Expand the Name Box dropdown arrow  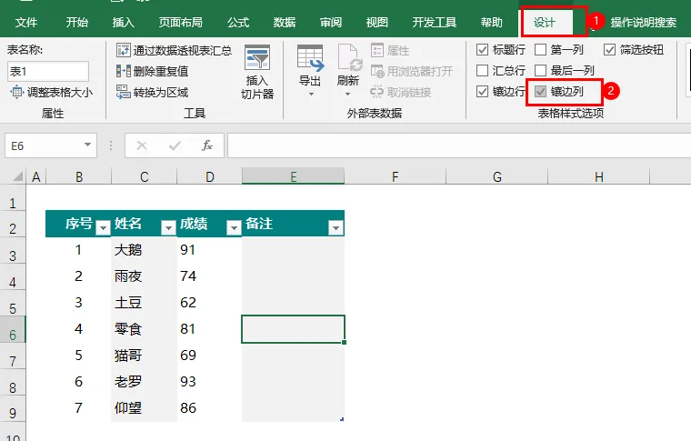[x=87, y=145]
